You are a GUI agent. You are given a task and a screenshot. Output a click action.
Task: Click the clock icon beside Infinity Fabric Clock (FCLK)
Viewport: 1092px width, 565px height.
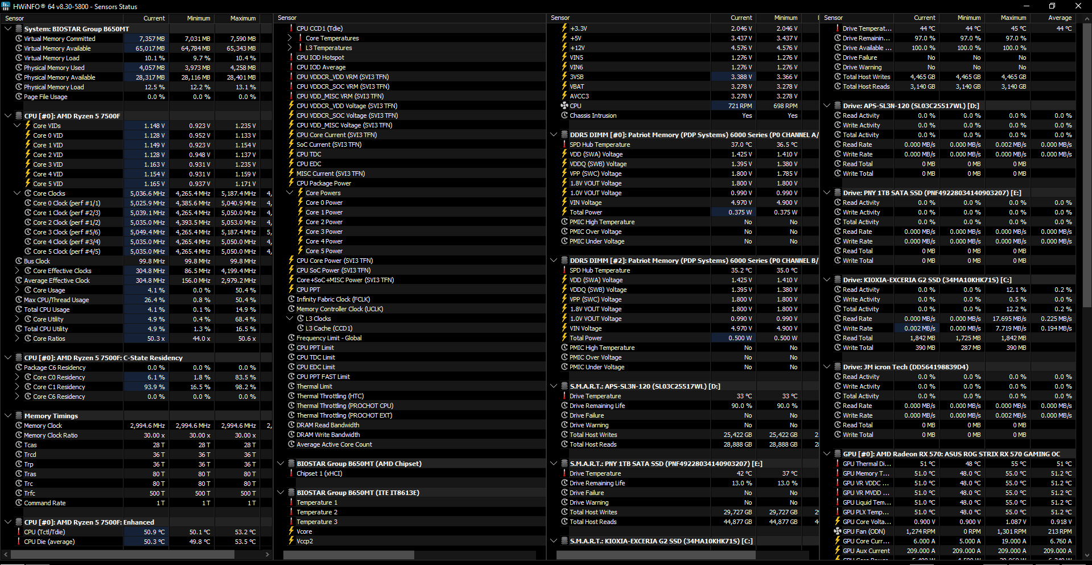coord(291,299)
